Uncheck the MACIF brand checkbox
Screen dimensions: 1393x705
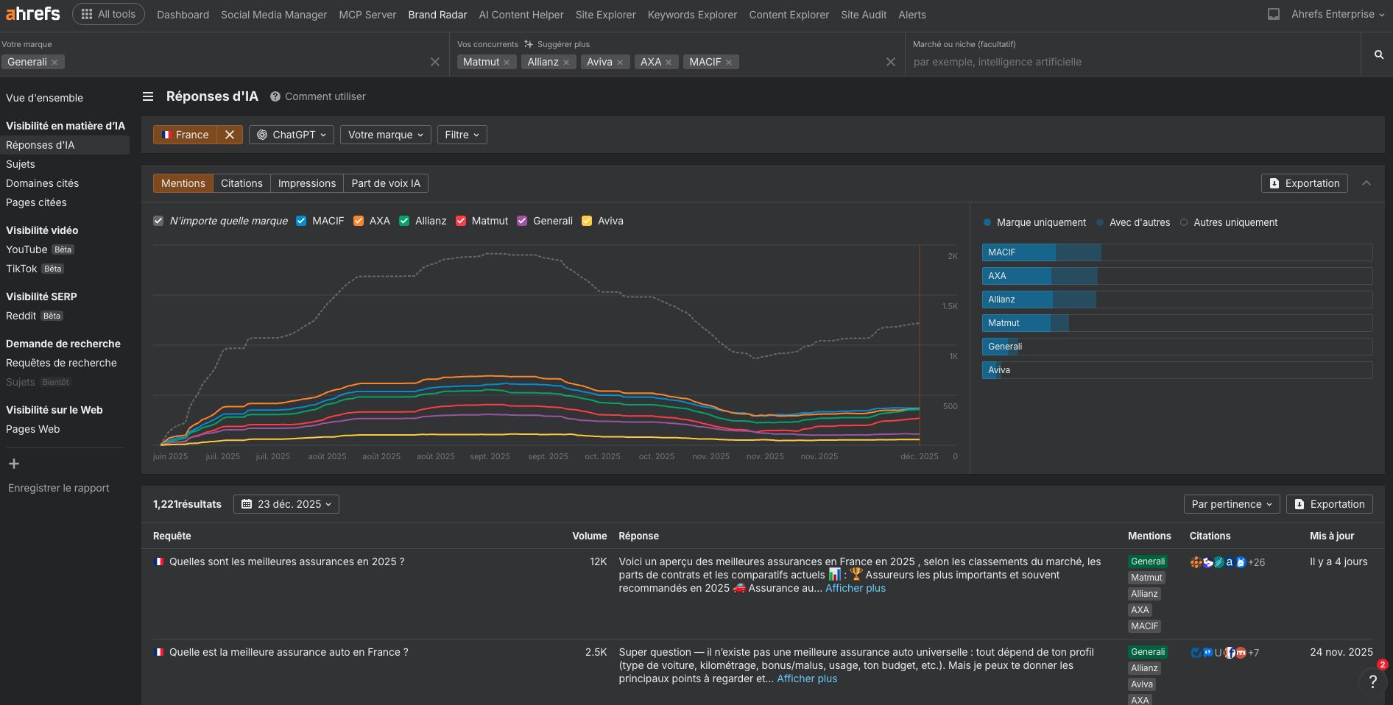(x=300, y=221)
